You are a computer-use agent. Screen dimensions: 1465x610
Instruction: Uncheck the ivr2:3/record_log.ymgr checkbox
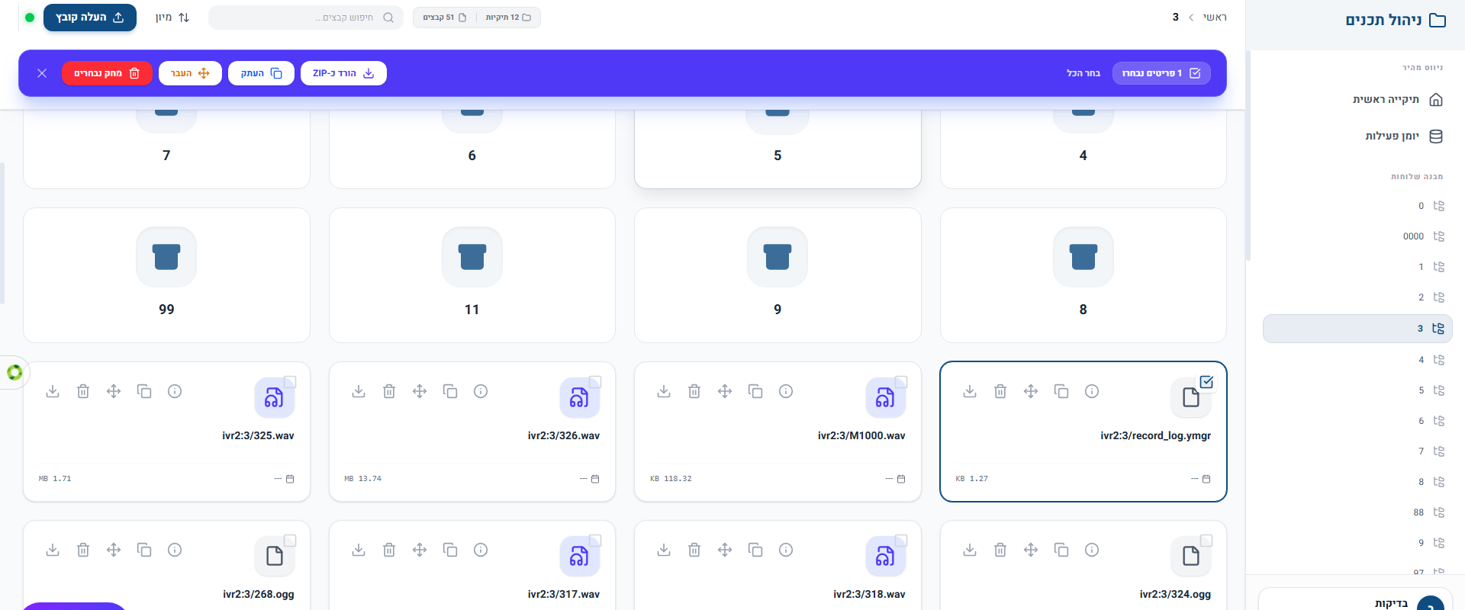coord(1206,382)
